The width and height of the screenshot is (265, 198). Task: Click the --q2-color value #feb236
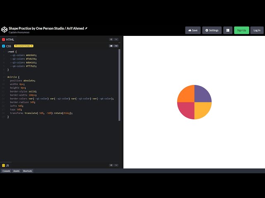point(31,59)
